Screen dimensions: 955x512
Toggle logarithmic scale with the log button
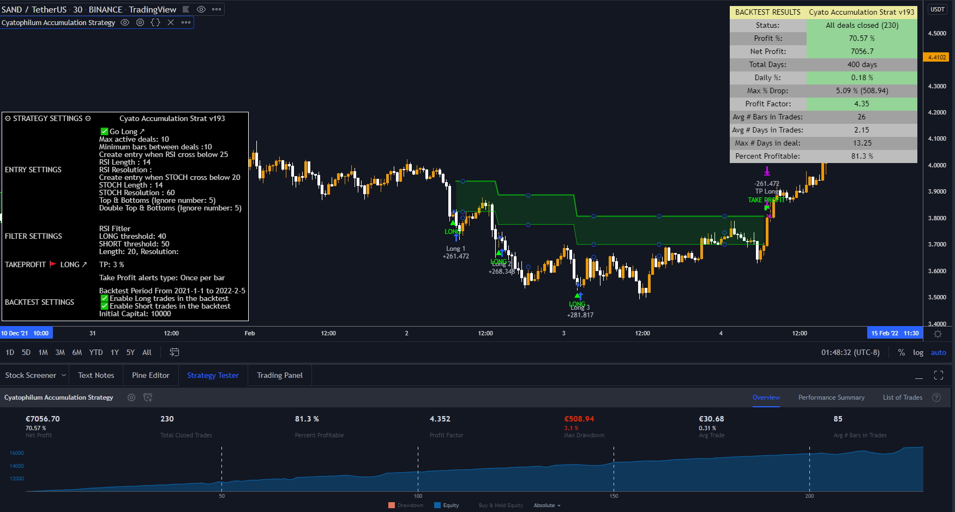[918, 352]
